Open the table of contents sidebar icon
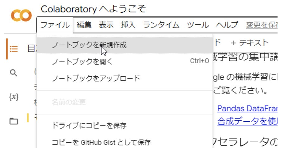 click(14, 49)
